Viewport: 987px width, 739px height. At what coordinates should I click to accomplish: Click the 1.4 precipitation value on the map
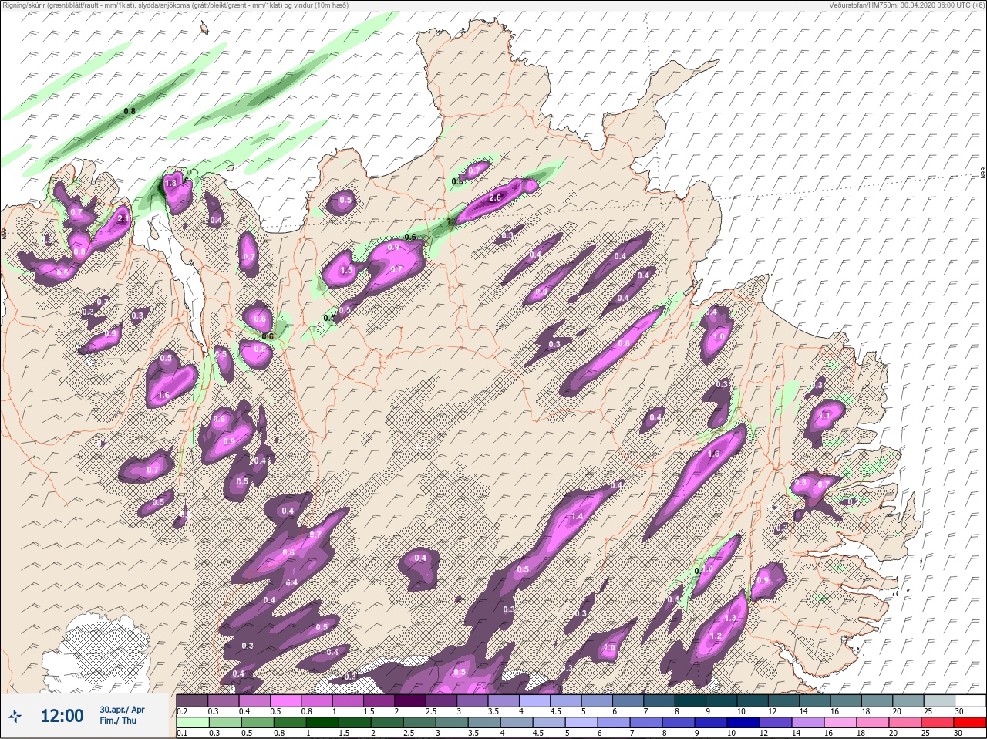coord(577,516)
